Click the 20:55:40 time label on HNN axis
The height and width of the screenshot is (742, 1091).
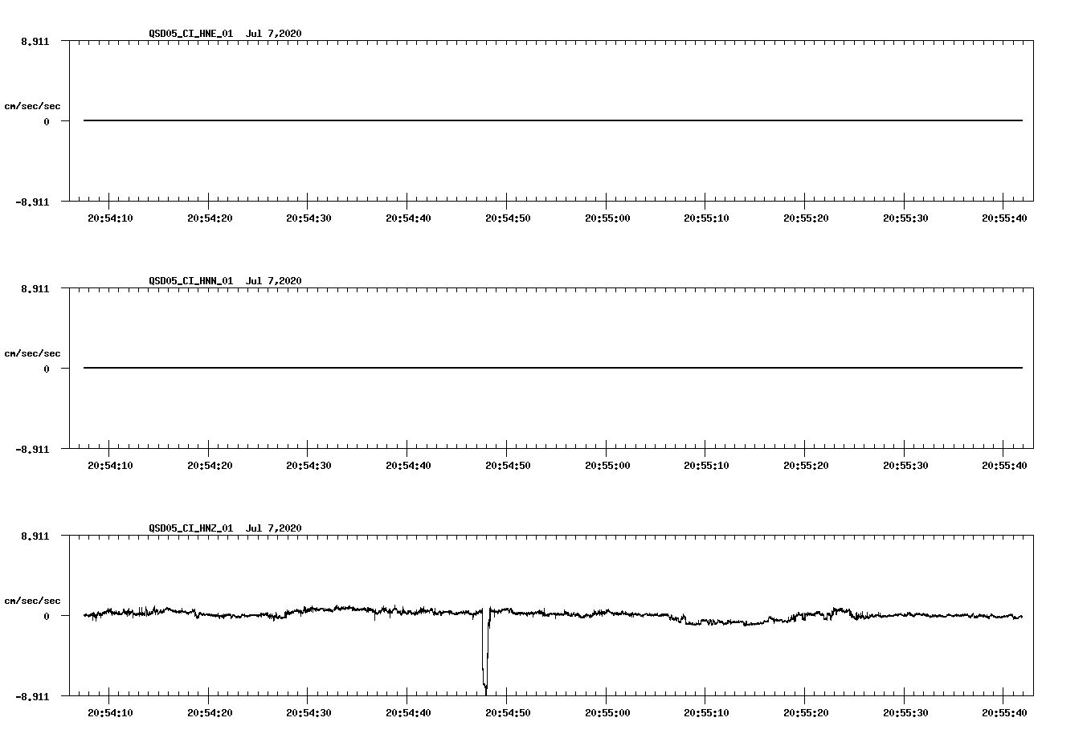pos(1004,465)
